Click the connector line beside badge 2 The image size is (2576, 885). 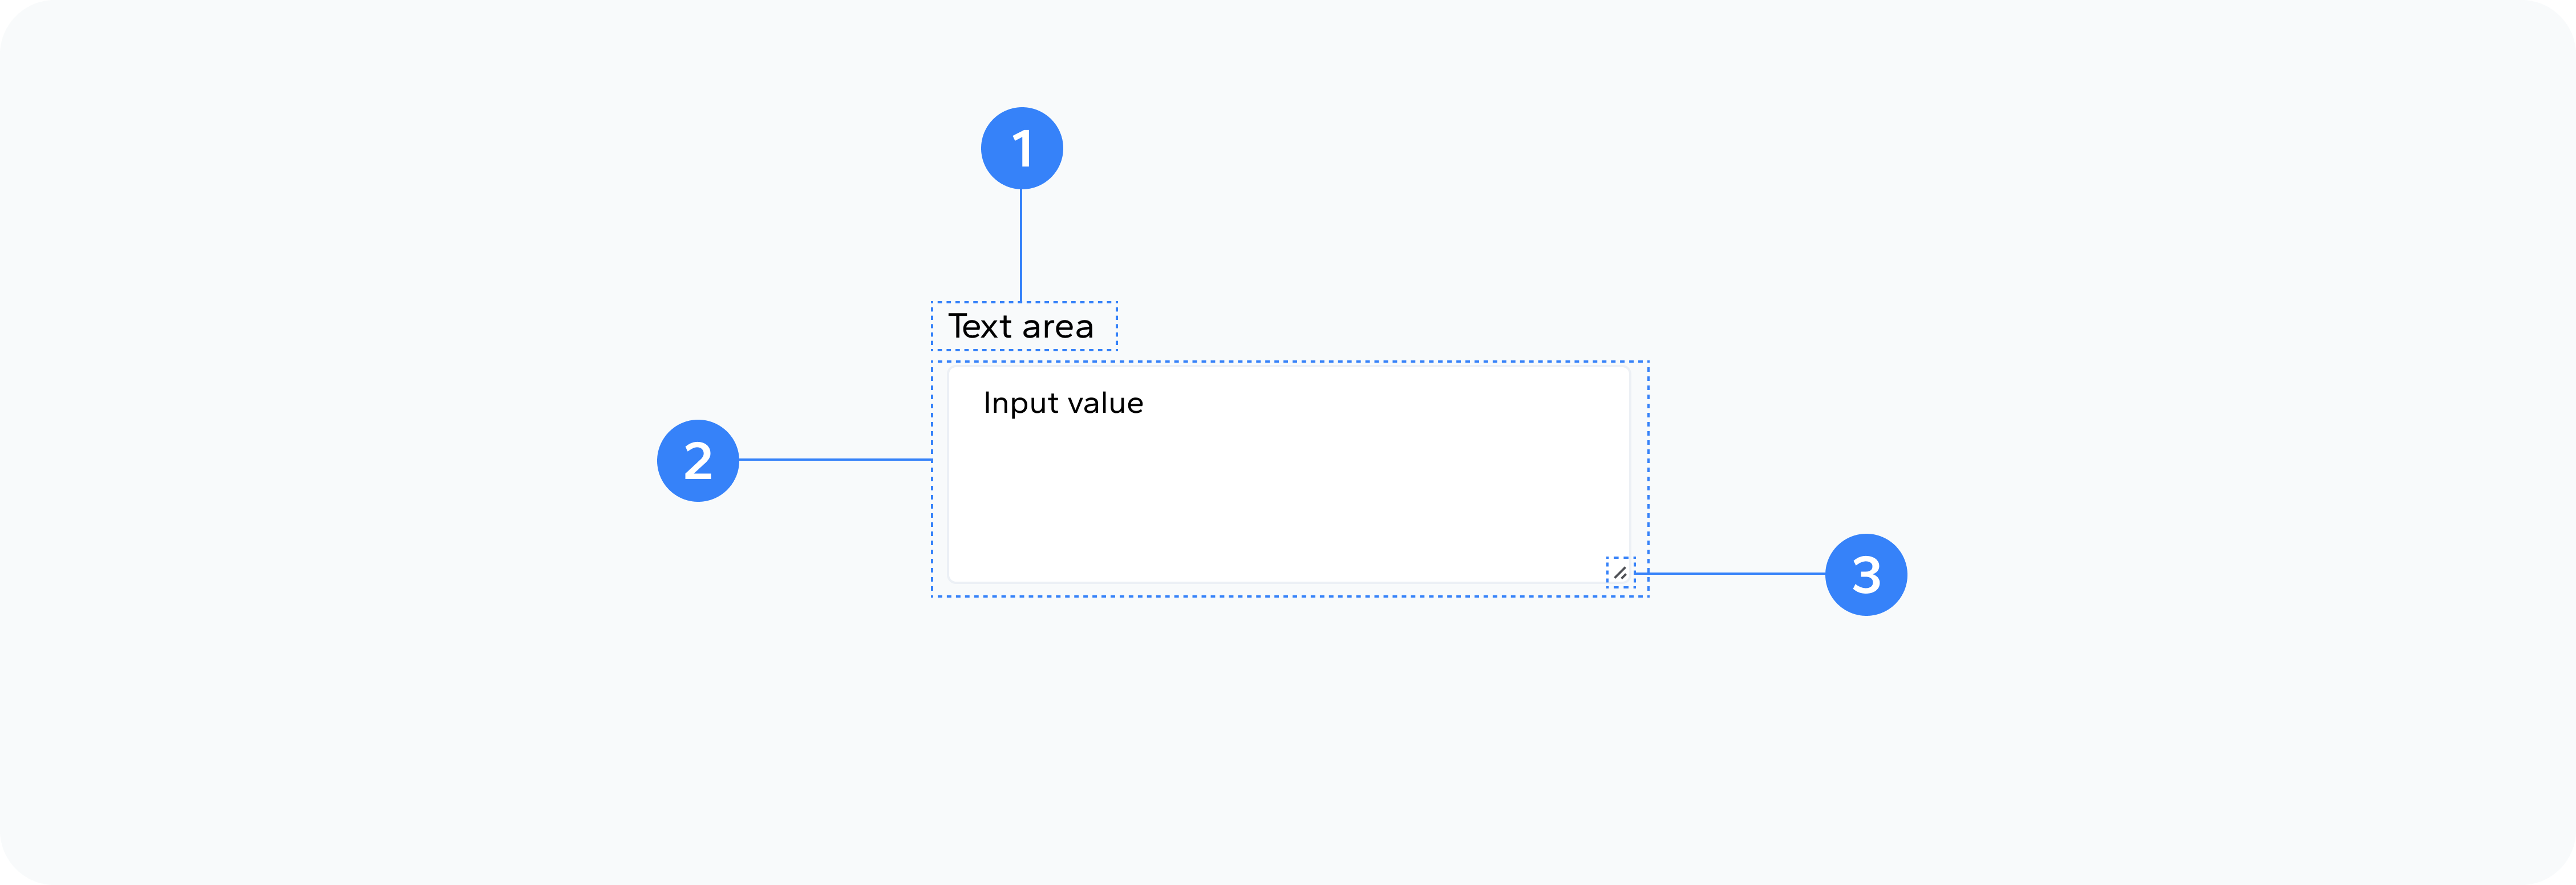pos(835,460)
